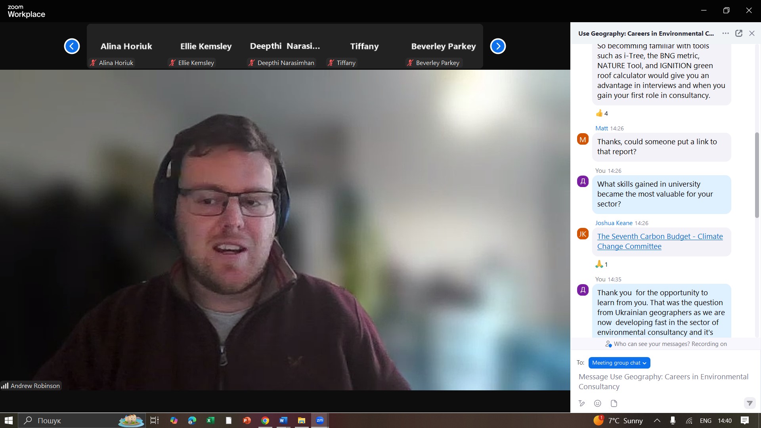Viewport: 761px width, 428px height.
Task: Click the chat title Use Geography: Careers
Action: coord(646,33)
